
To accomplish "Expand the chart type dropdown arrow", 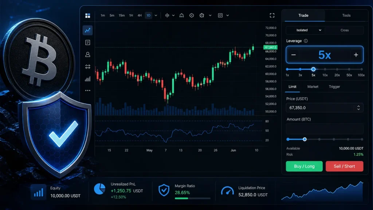I will 173,15.
